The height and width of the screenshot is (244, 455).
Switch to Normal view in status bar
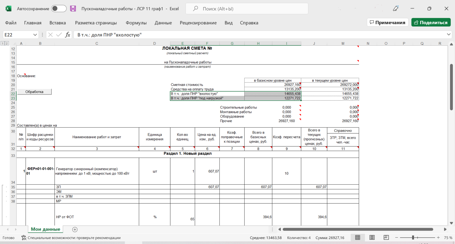pyautogui.click(x=358, y=238)
